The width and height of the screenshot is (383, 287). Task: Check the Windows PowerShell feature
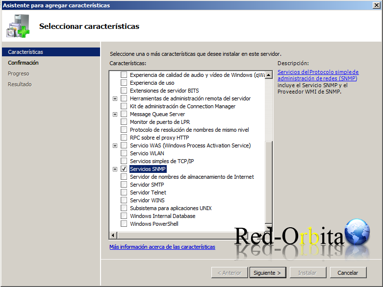pos(124,224)
